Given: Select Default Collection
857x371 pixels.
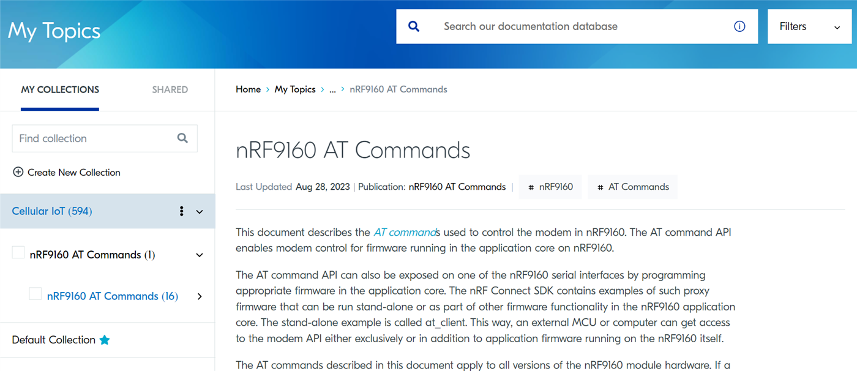Looking at the screenshot, I should [x=54, y=340].
